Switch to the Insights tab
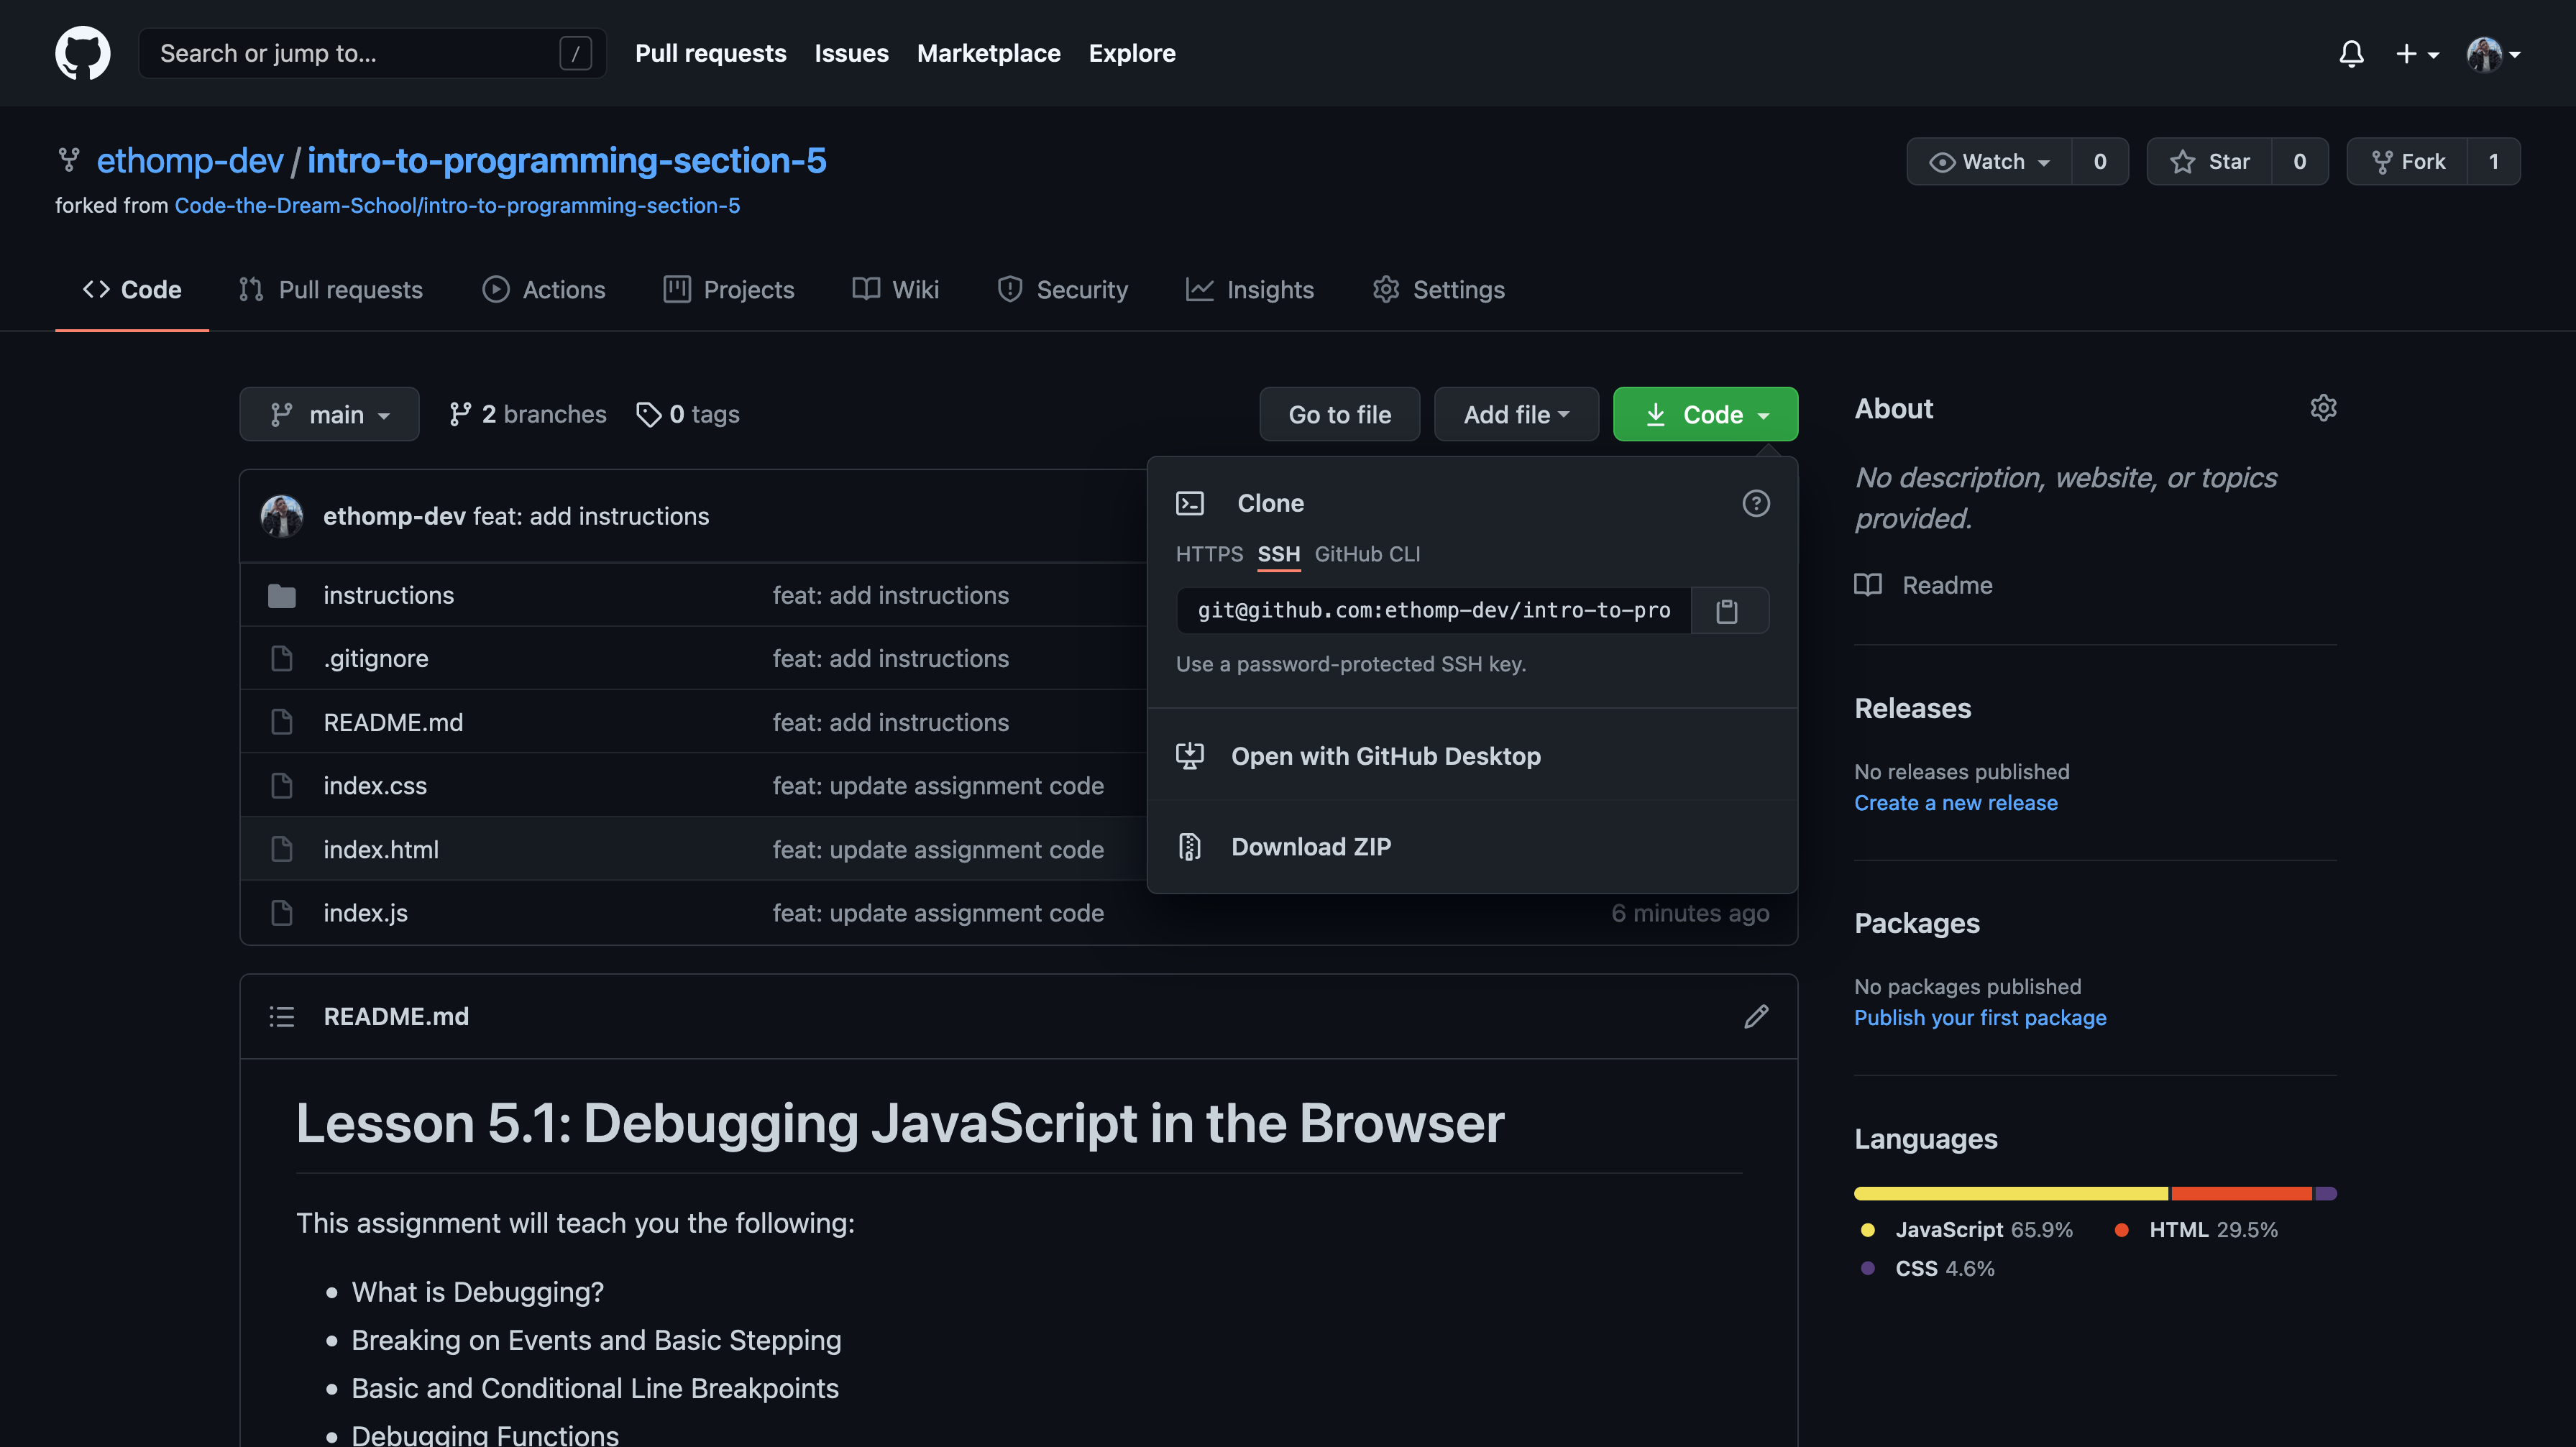The width and height of the screenshot is (2576, 1447). click(1250, 289)
